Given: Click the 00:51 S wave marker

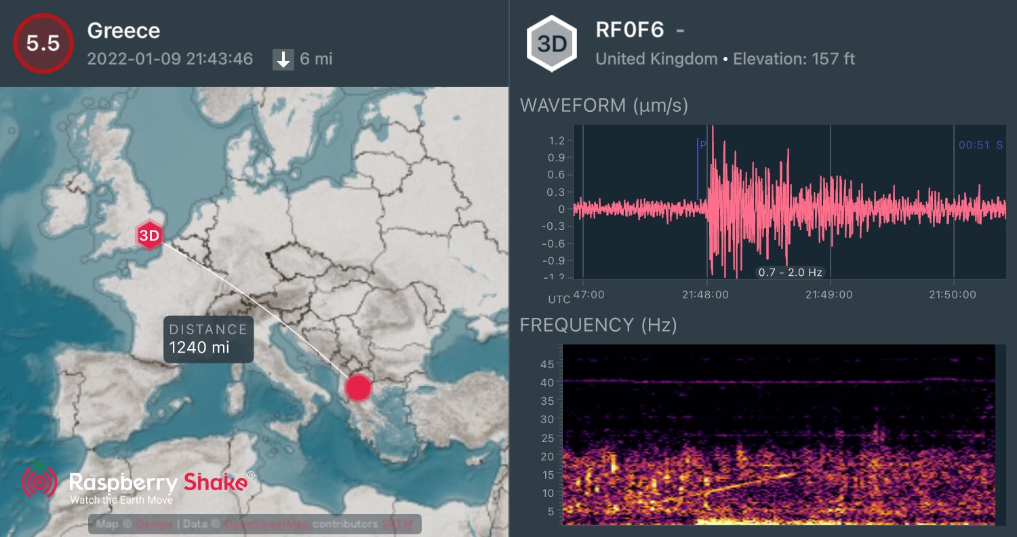Looking at the screenshot, I should [x=980, y=144].
